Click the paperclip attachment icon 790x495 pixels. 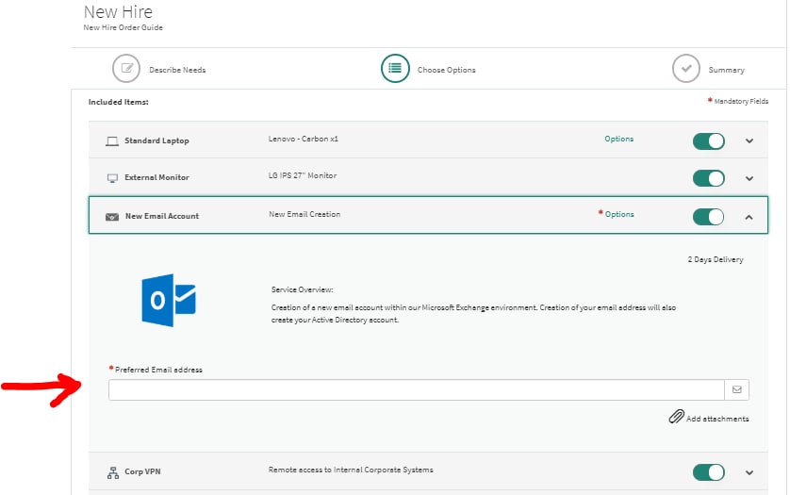click(x=676, y=418)
